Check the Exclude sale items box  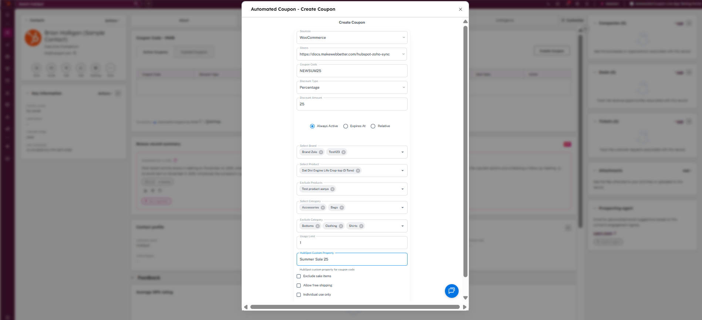298,276
